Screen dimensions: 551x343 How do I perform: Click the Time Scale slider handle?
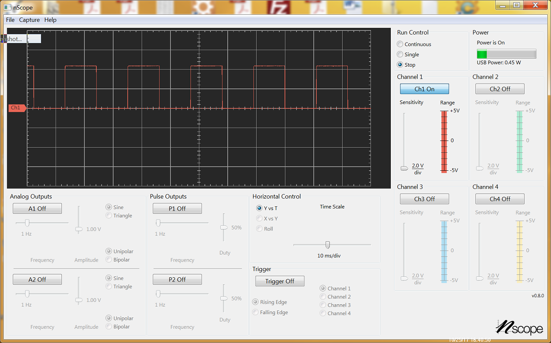coord(327,245)
